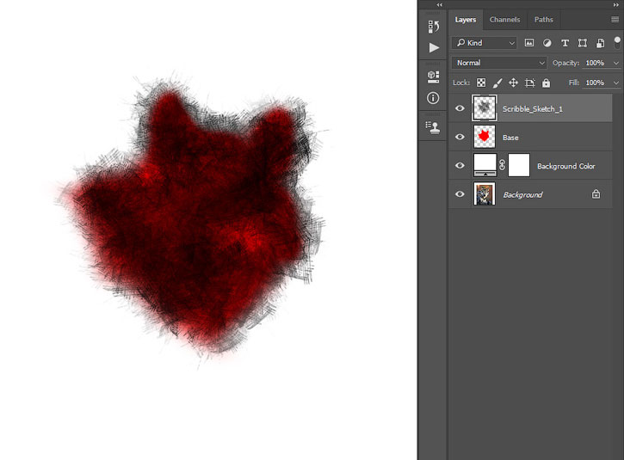Screen dimensions: 624x460
Task: Click the Fill 100% value field
Action: pos(595,83)
